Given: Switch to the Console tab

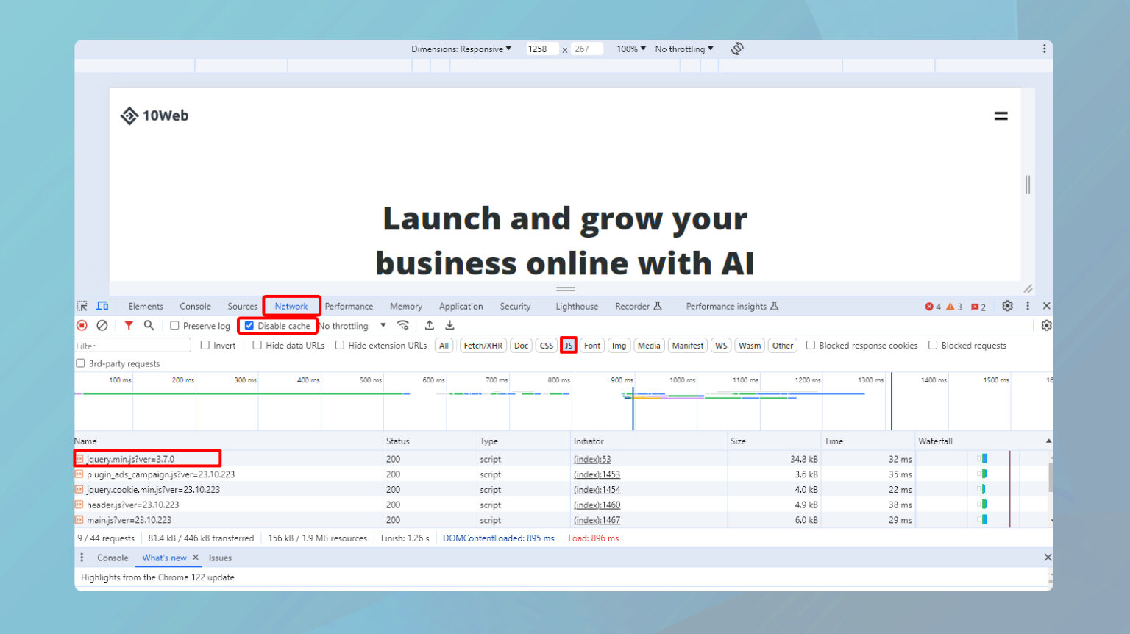Looking at the screenshot, I should pyautogui.click(x=195, y=307).
